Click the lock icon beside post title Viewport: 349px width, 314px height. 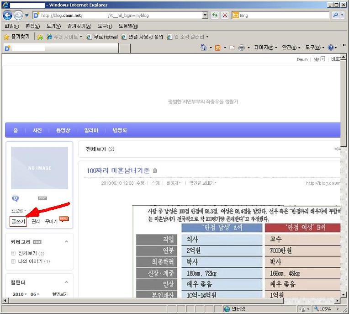[155, 170]
